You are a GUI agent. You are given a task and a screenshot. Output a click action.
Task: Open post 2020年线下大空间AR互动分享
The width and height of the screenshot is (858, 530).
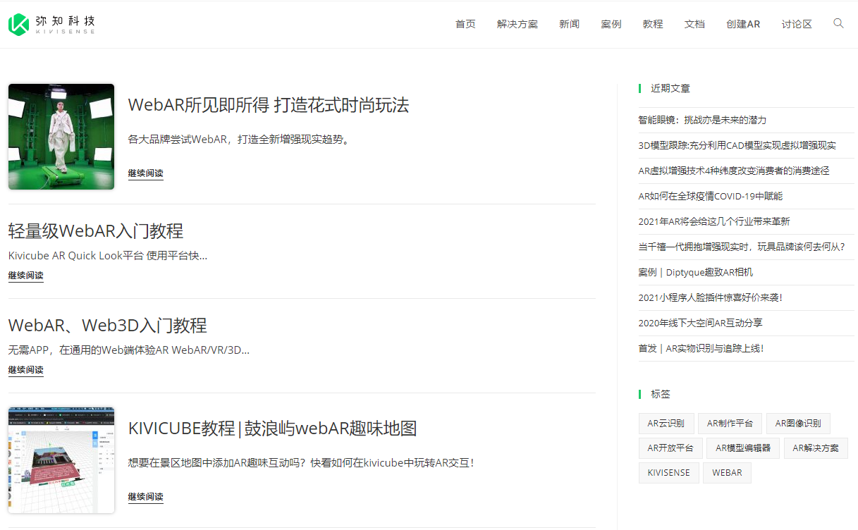click(x=700, y=323)
